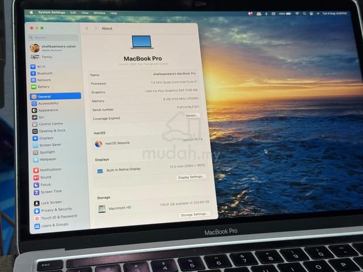The image size is (363, 272).
Task: Select General in the sidebar
Action: pos(56,96)
